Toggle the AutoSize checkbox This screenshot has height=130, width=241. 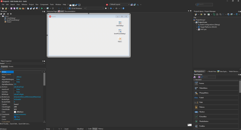pos(15,92)
